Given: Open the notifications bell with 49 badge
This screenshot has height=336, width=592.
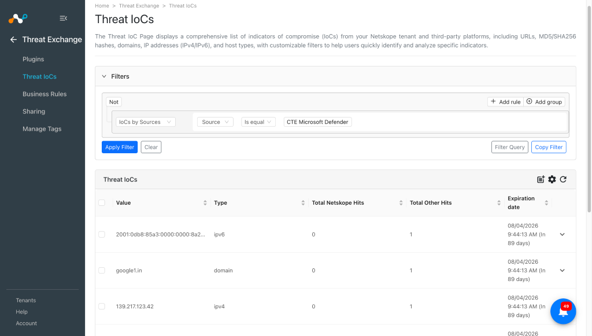Looking at the screenshot, I should pos(563,312).
